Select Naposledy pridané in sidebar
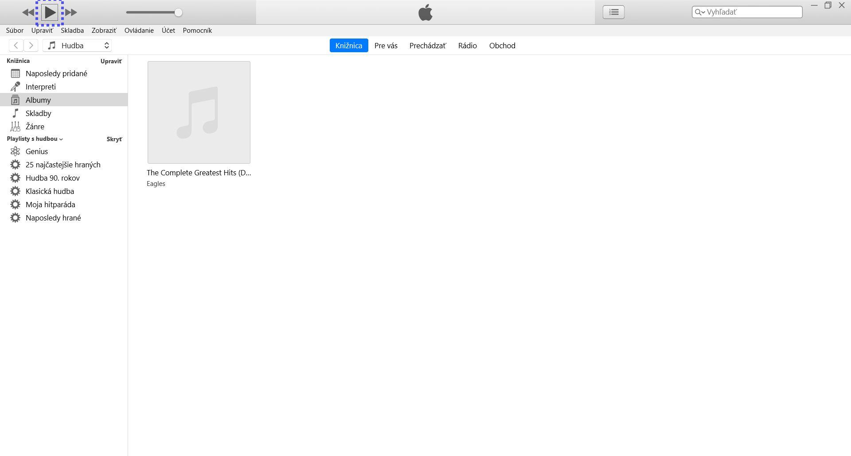This screenshot has height=456, width=851. pos(64,73)
